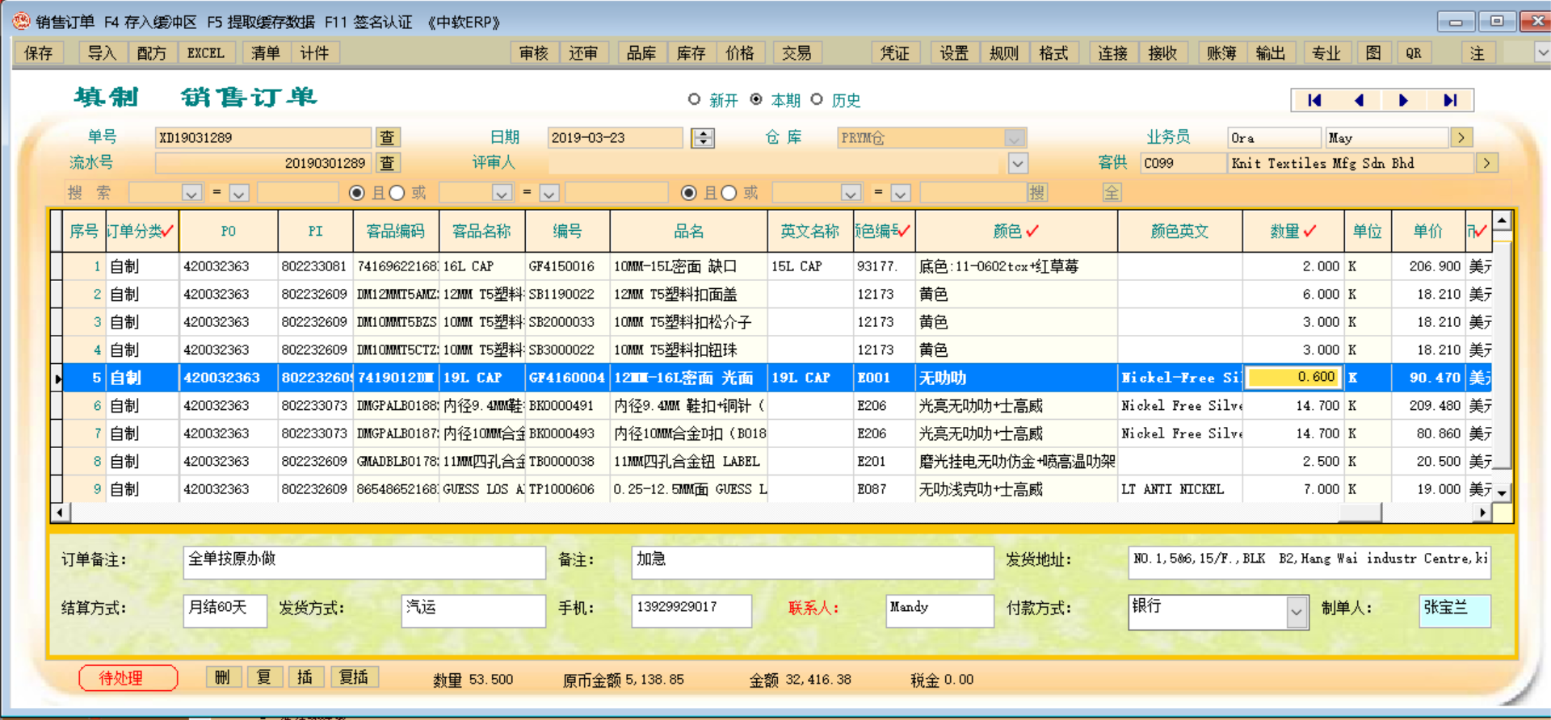Click the 查 button next to 流水号
This screenshot has height=720, width=1551.
pyautogui.click(x=388, y=163)
